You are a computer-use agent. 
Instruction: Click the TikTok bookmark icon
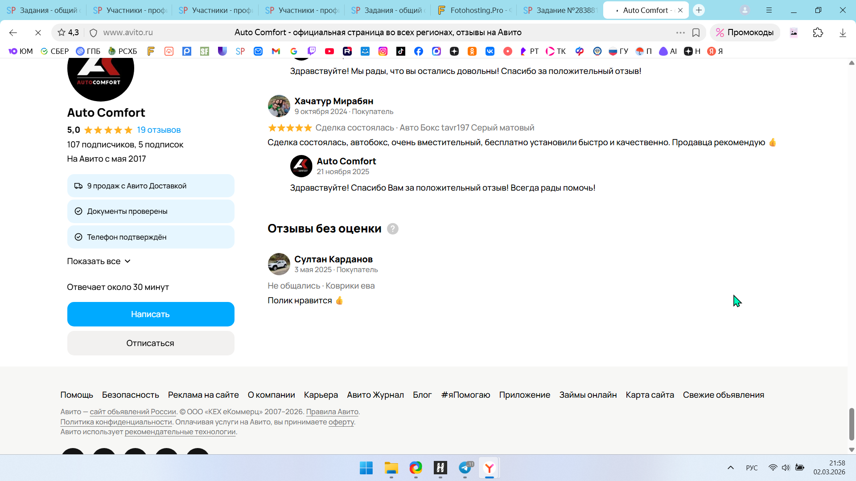401,51
